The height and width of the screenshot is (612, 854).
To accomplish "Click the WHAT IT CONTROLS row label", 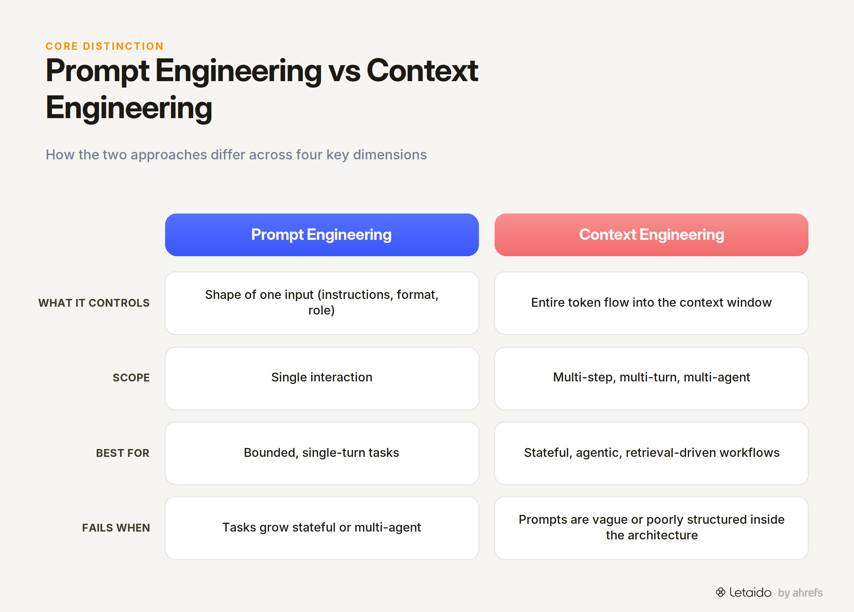I will click(x=94, y=303).
